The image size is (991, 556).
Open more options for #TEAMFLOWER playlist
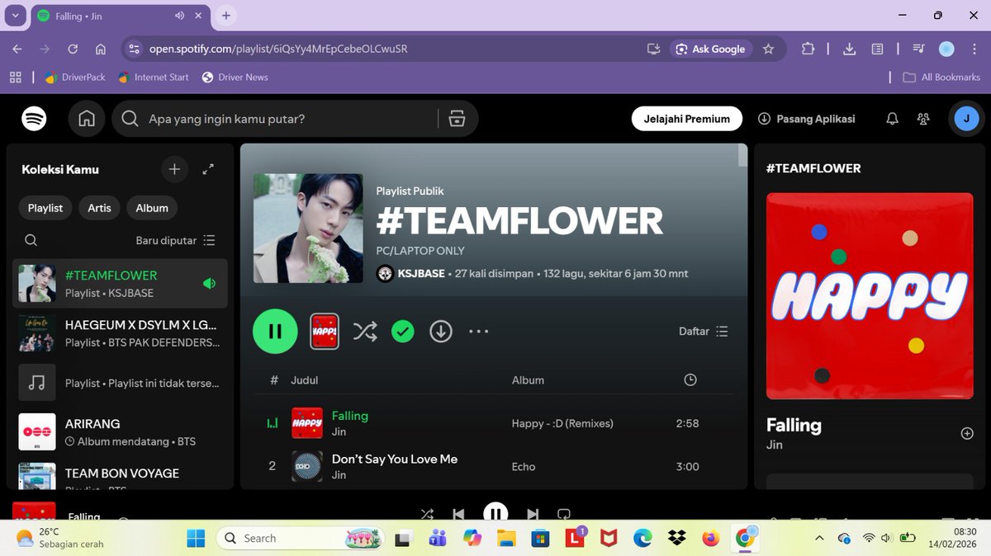coord(479,331)
